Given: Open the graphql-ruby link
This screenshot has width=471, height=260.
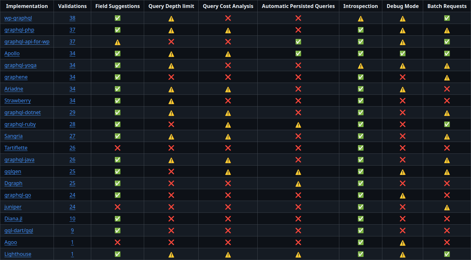Looking at the screenshot, I should (x=20, y=124).
